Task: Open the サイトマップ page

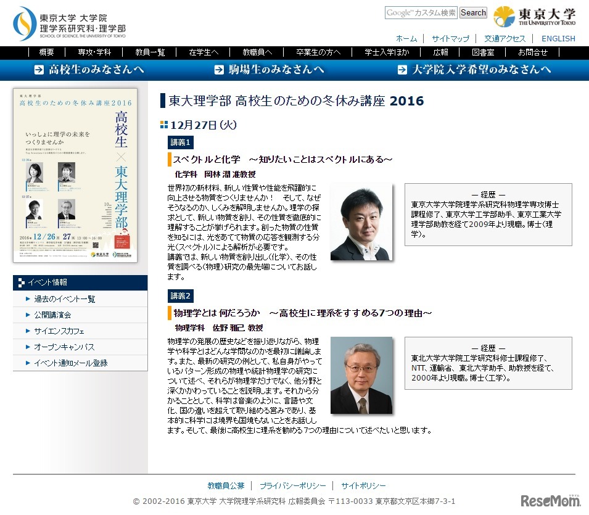Action: pos(451,38)
